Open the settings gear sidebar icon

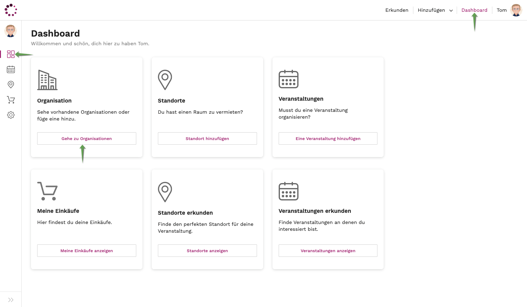[11, 115]
